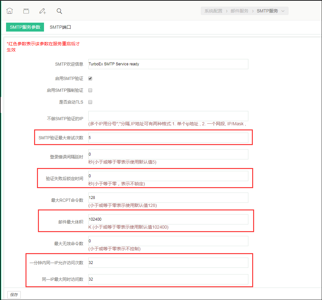Click the pencil compose icon
The height and width of the screenshot is (300, 322).
tap(42, 11)
